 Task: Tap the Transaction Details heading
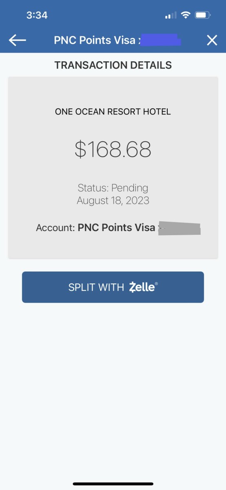113,65
